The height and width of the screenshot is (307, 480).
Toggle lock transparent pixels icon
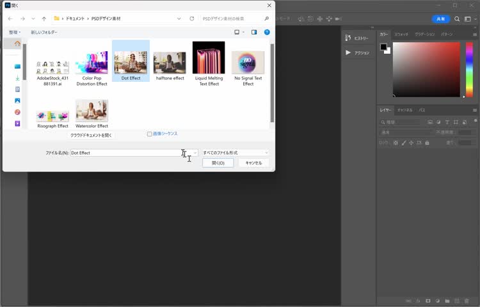tap(396, 143)
